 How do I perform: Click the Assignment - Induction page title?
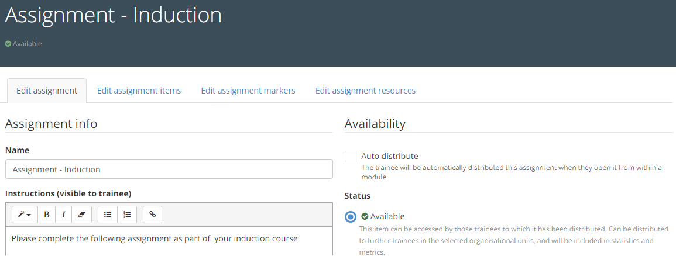(x=114, y=15)
